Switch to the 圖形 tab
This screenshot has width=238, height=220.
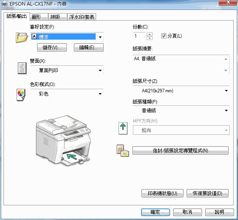pyautogui.click(x=39, y=17)
